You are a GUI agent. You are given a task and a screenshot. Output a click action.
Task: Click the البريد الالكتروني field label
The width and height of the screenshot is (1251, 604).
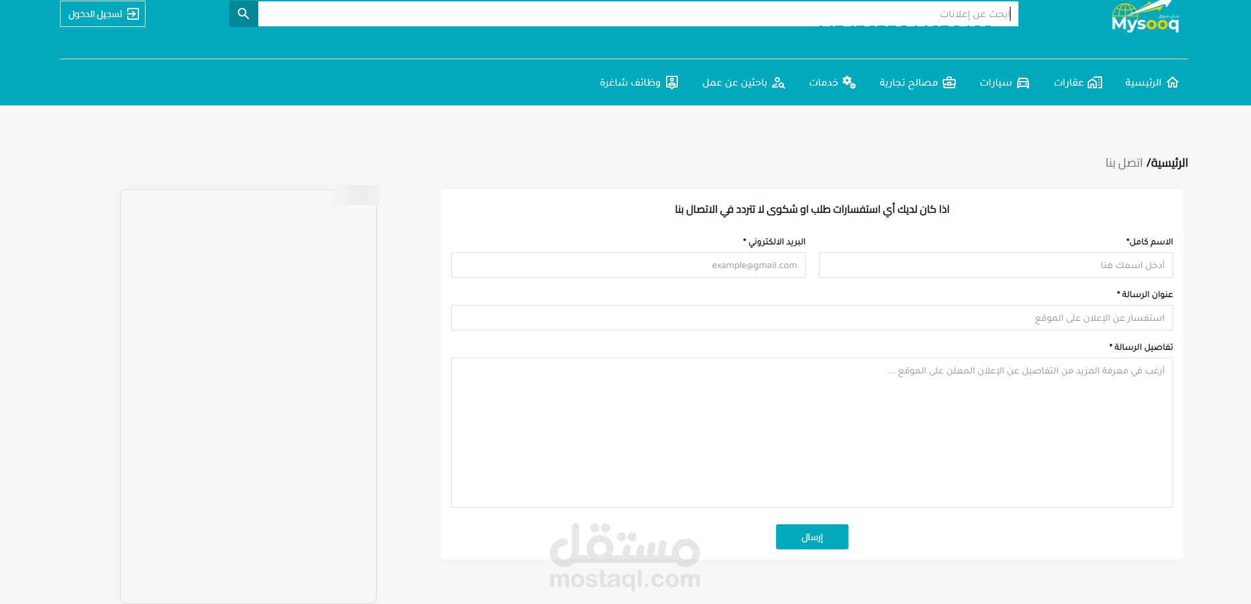pos(775,242)
